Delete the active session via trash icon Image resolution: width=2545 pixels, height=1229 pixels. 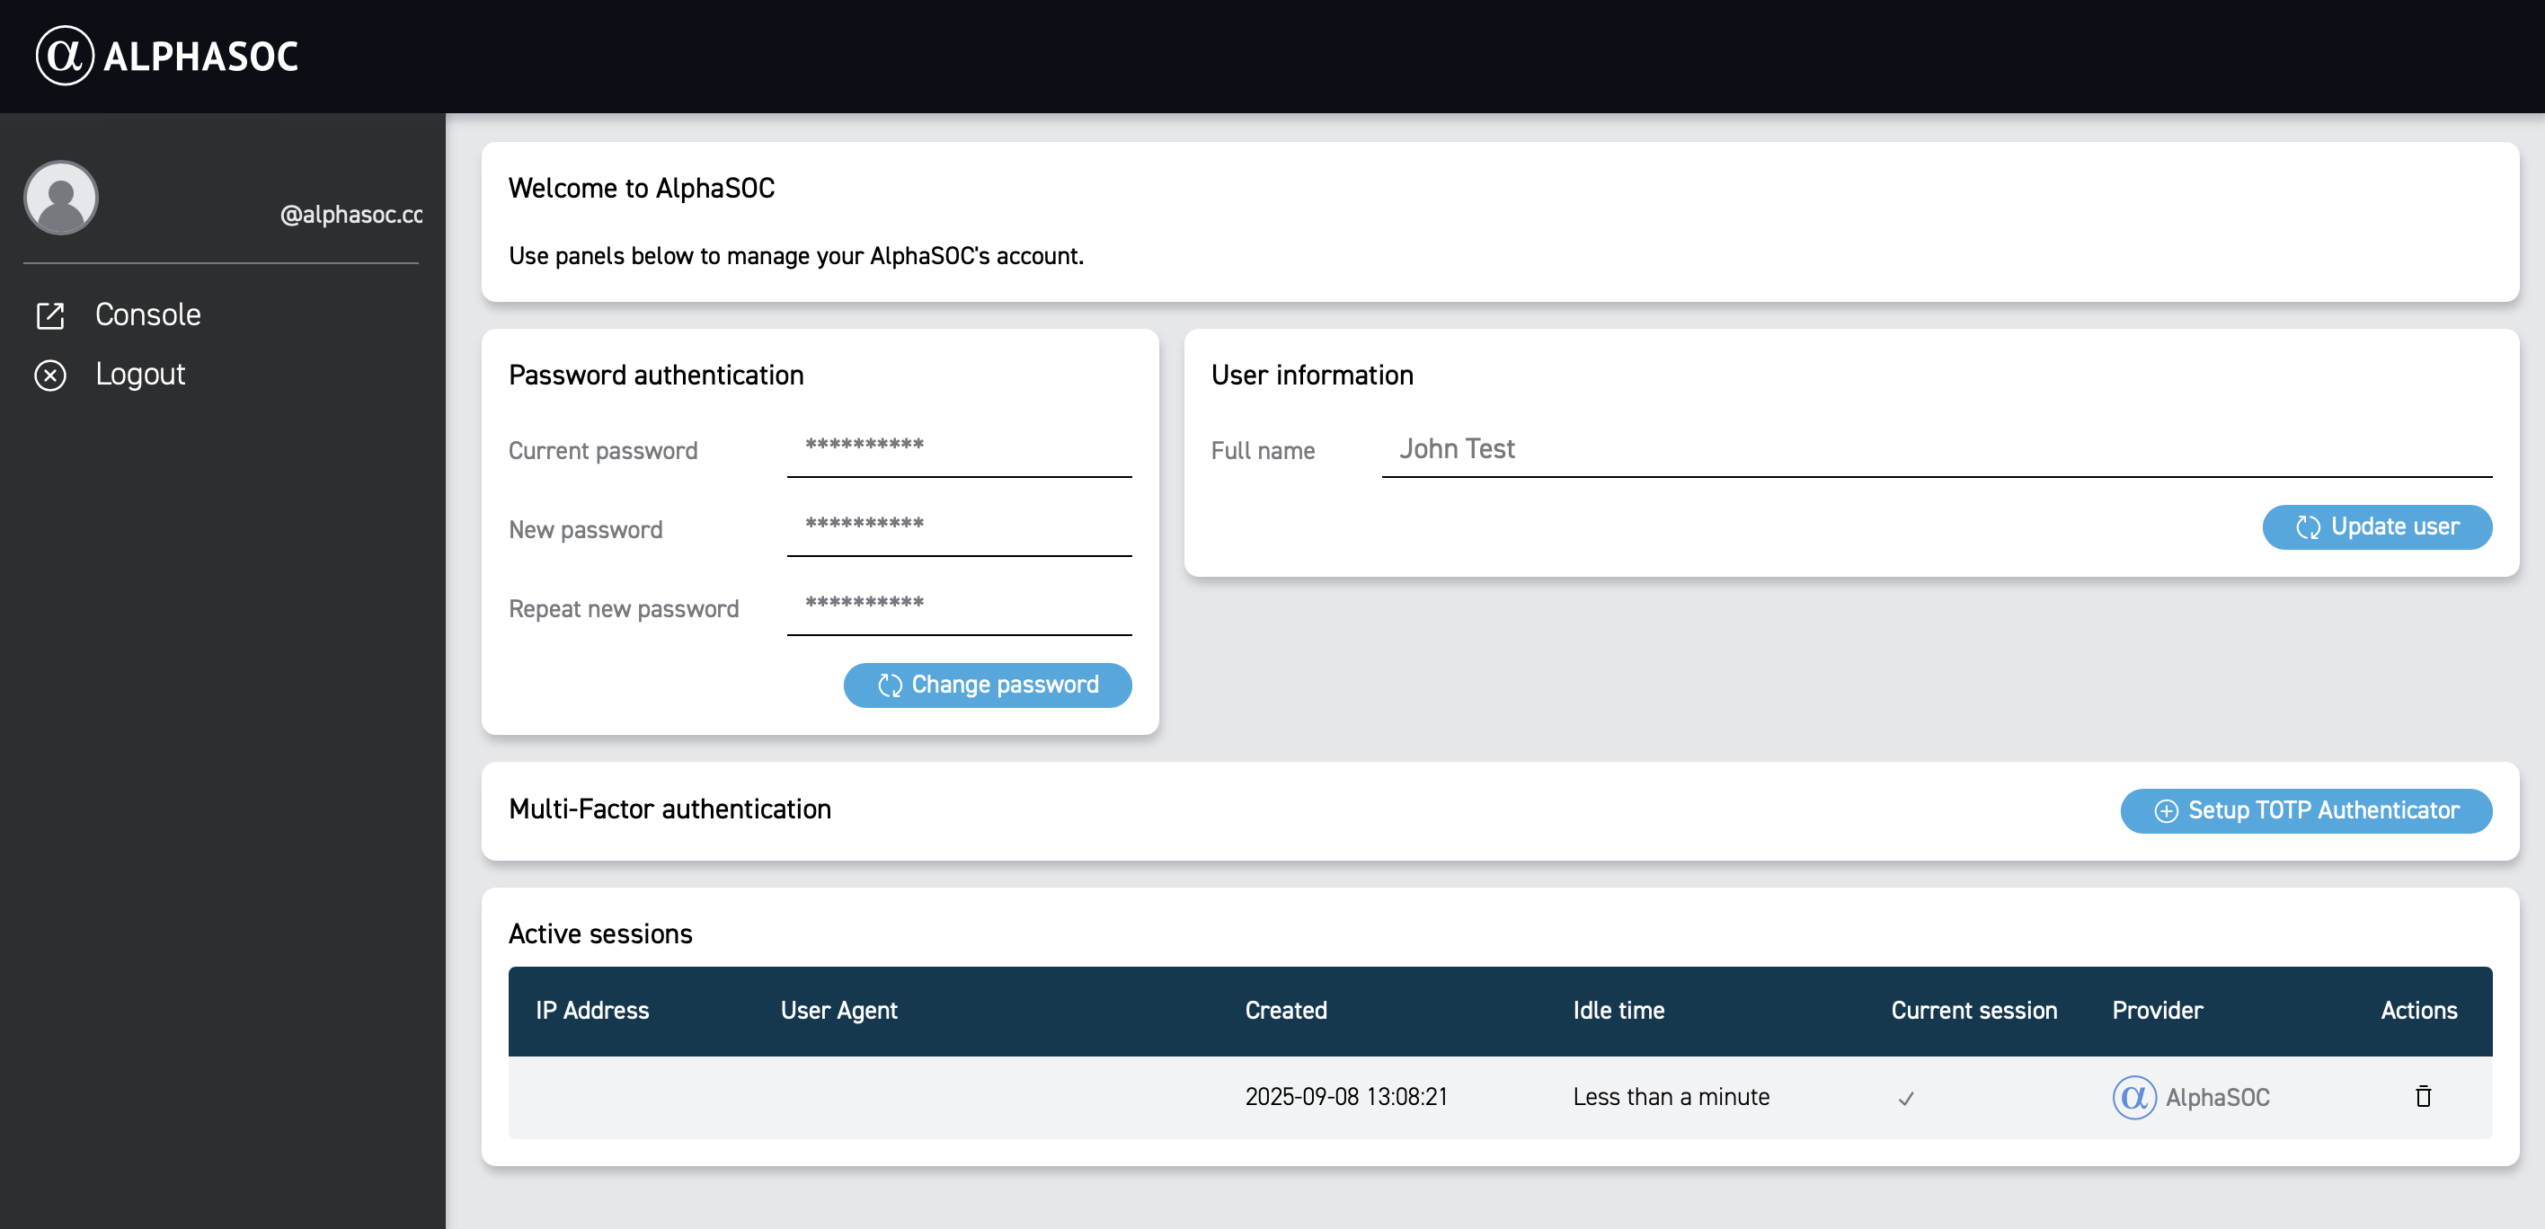coord(2423,1096)
